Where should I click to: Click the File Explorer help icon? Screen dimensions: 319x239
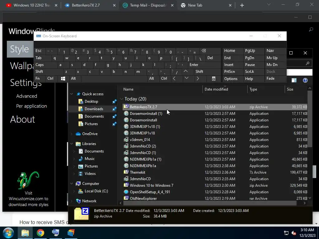pos(305,80)
